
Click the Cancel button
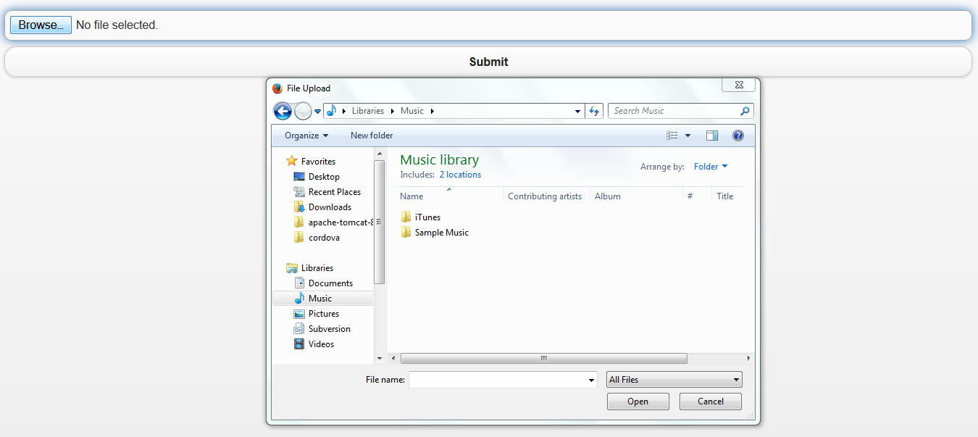point(710,401)
